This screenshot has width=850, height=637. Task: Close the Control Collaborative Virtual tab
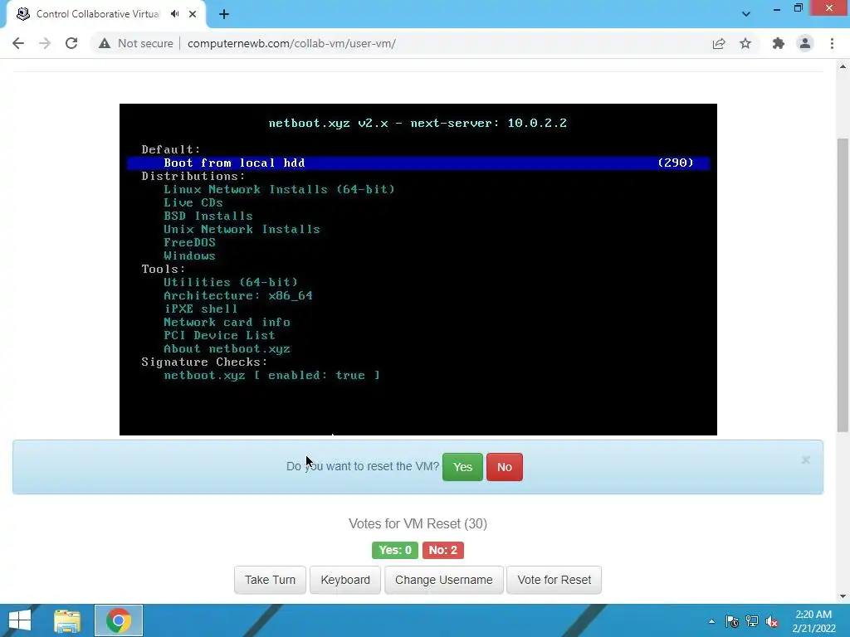pos(193,14)
